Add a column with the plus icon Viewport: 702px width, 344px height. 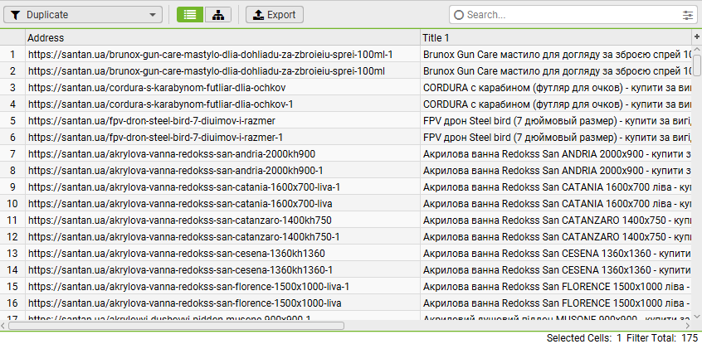click(696, 37)
